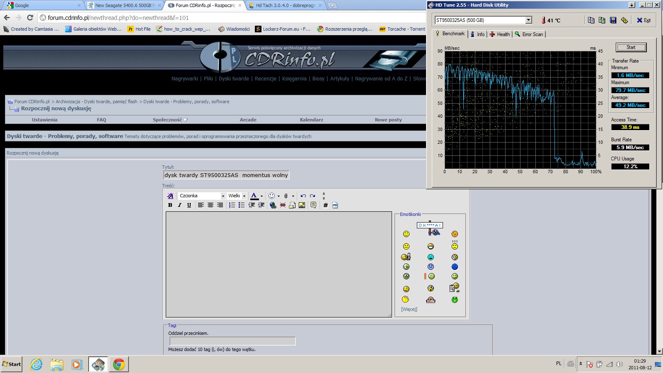
Task: Open the text color picker arrow
Action: pyautogui.click(x=261, y=196)
